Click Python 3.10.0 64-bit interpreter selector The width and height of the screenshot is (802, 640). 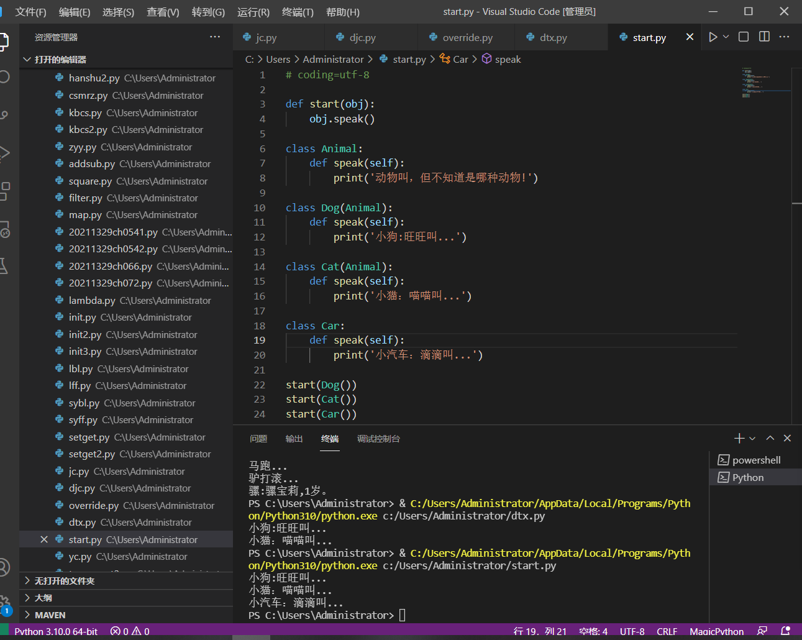click(x=56, y=631)
